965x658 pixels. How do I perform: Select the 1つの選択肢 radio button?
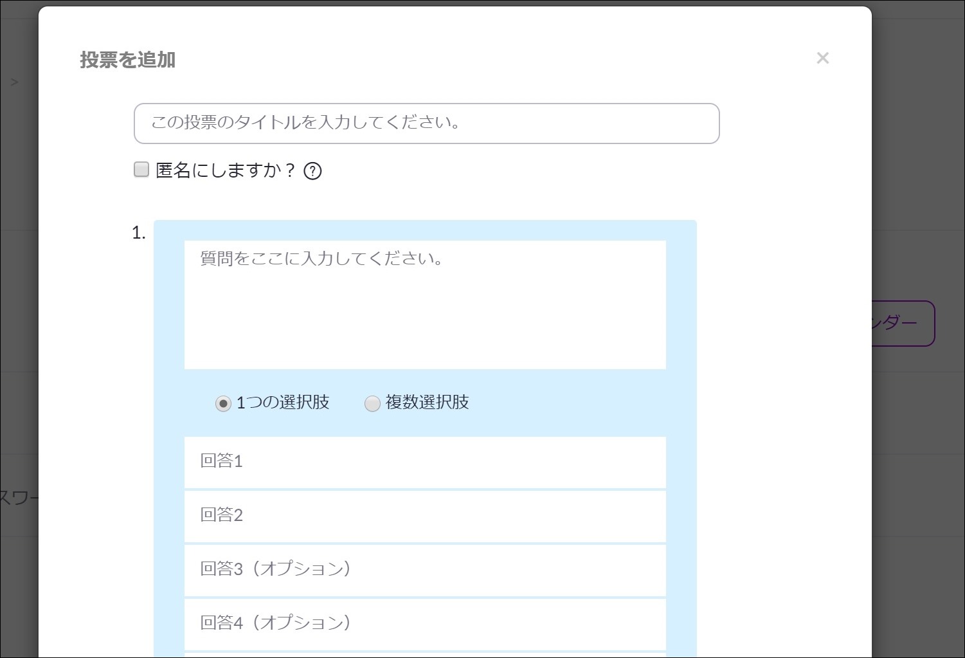tap(223, 403)
